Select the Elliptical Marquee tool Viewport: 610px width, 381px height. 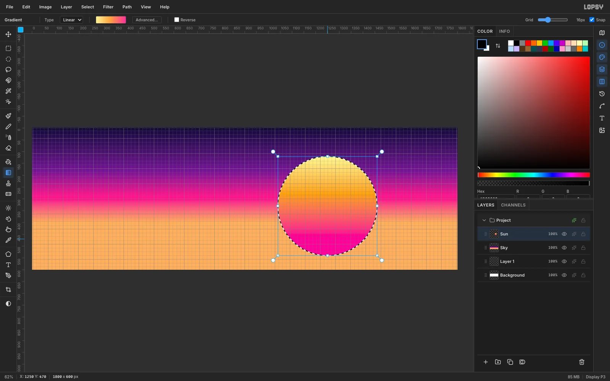pyautogui.click(x=8, y=59)
